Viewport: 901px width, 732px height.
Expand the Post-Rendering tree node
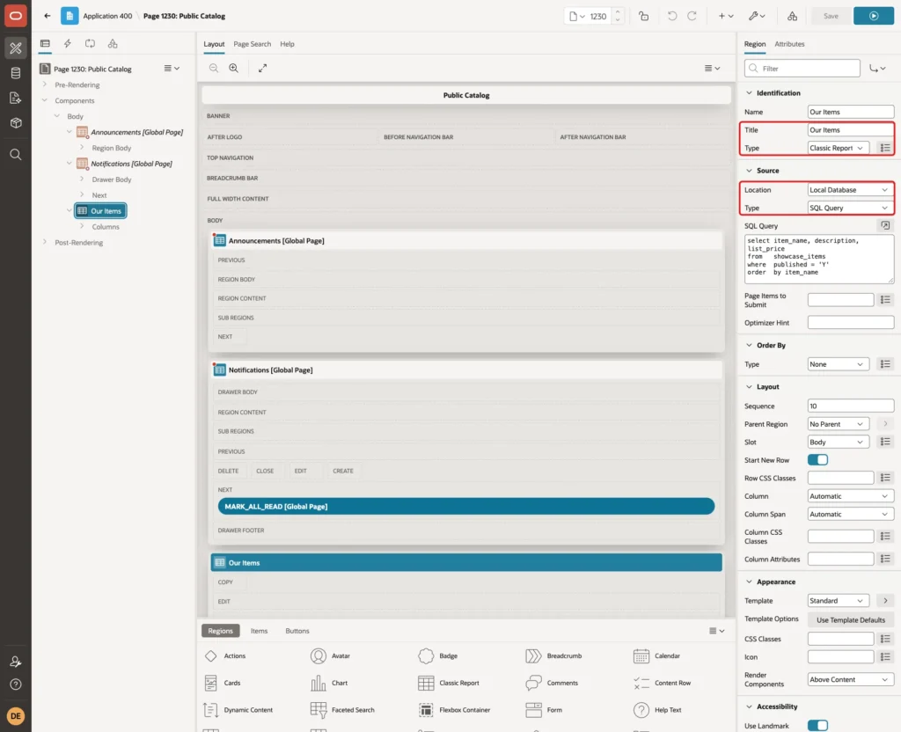pyautogui.click(x=45, y=242)
